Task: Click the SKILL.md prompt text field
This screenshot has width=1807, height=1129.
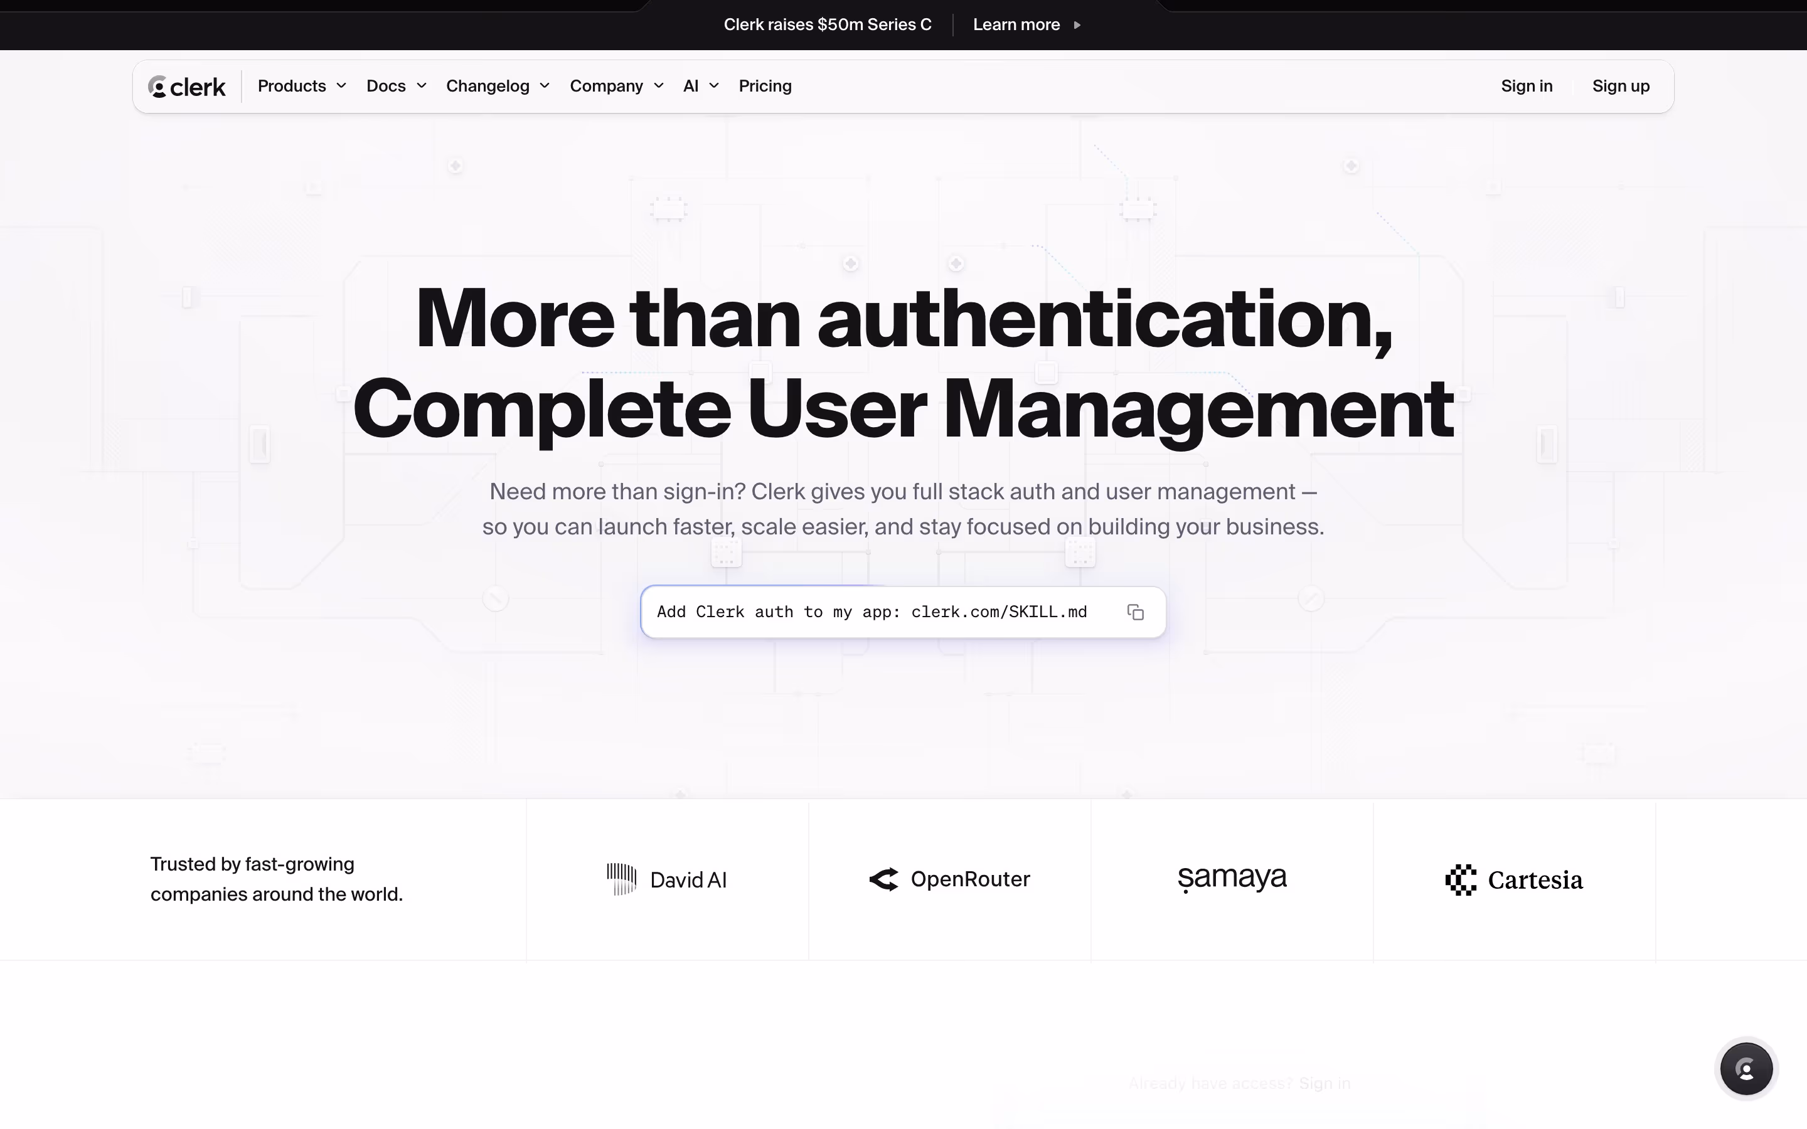Action: coord(903,612)
